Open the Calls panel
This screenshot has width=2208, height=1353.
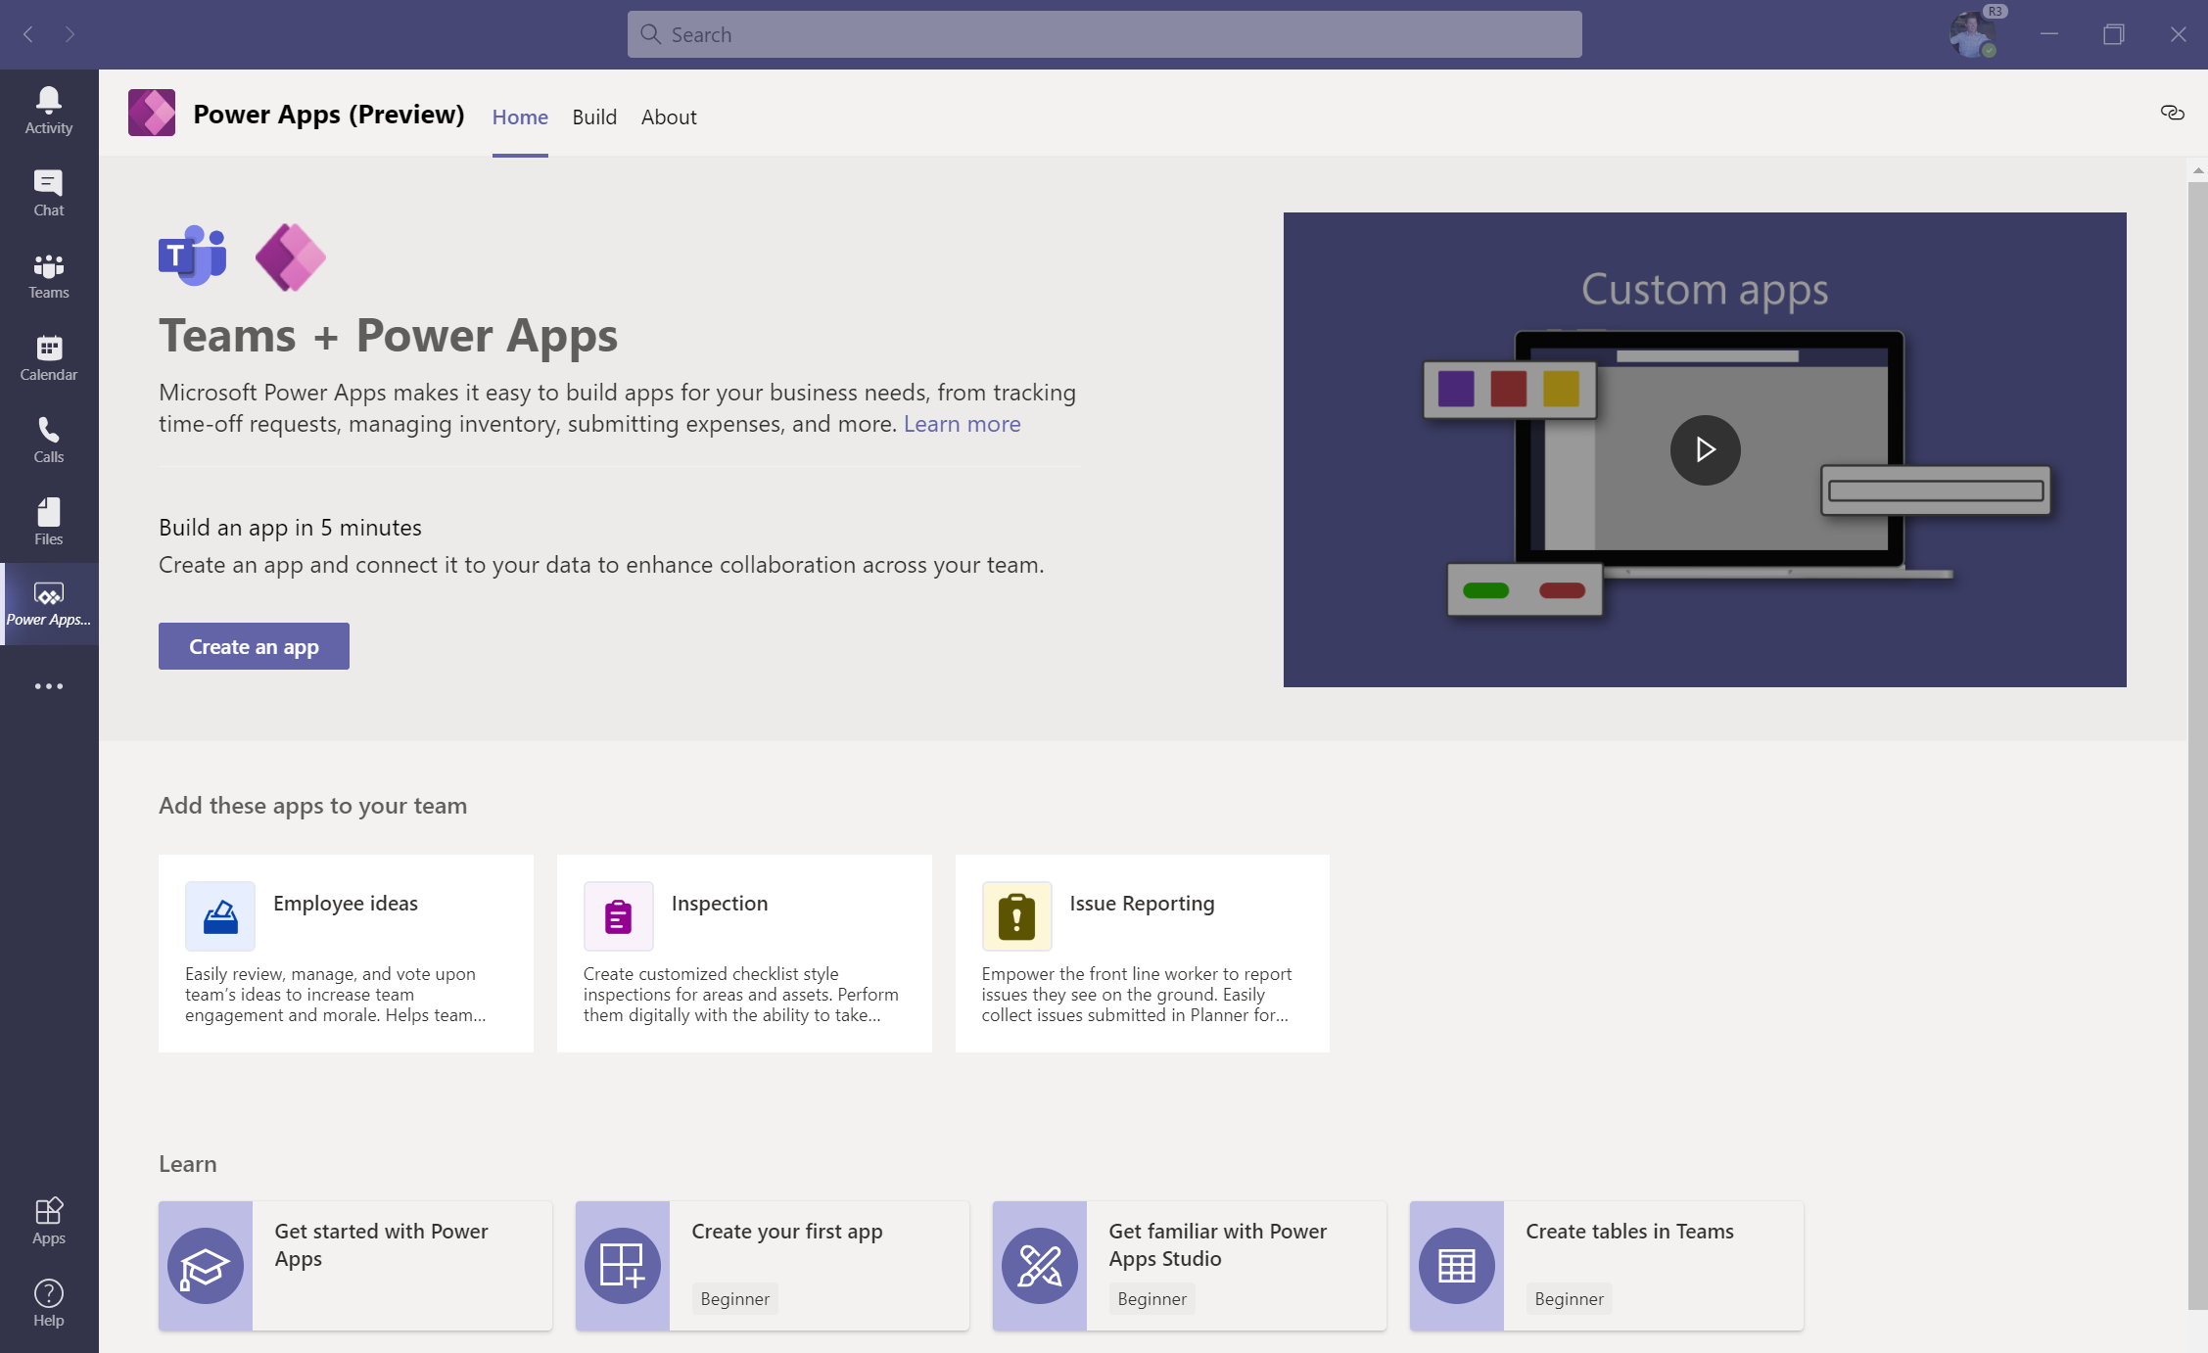click(x=48, y=440)
